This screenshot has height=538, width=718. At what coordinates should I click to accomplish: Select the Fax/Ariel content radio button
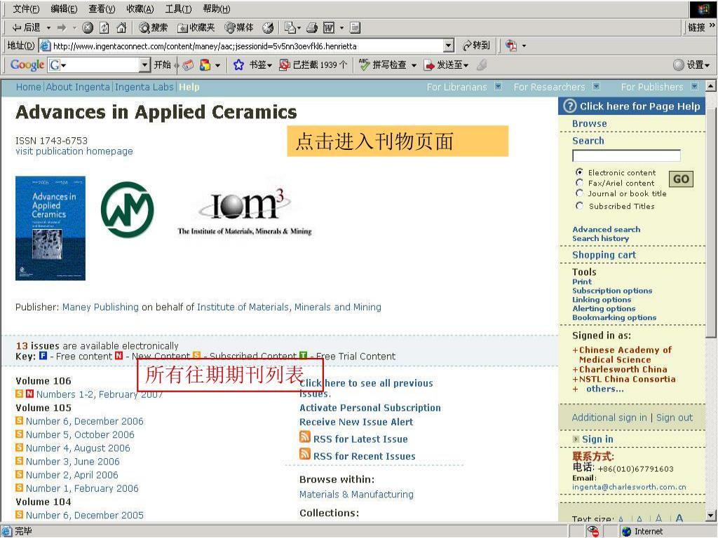(x=580, y=183)
